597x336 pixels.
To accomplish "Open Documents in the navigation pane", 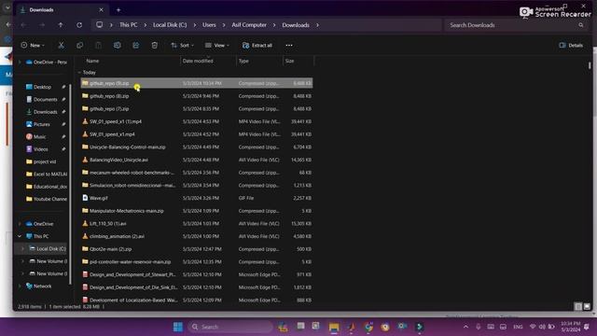I will (x=45, y=100).
